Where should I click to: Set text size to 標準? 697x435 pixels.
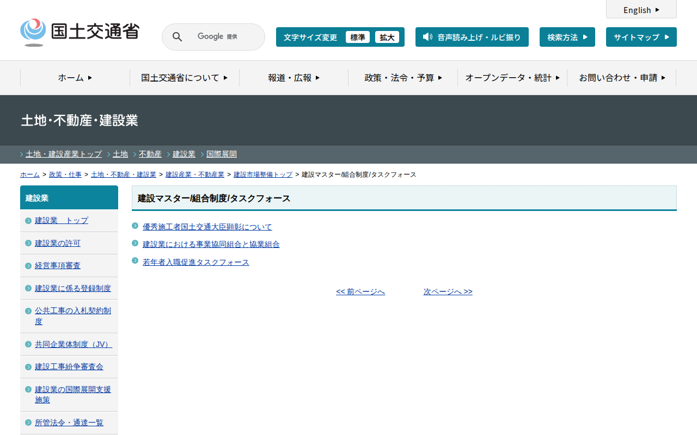[x=357, y=38]
